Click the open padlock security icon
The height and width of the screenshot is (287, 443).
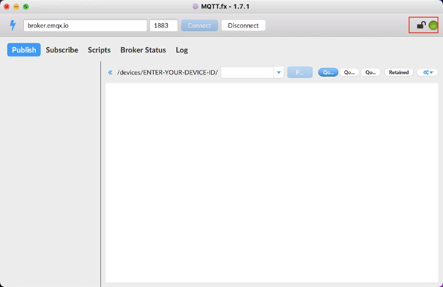pyautogui.click(x=421, y=25)
